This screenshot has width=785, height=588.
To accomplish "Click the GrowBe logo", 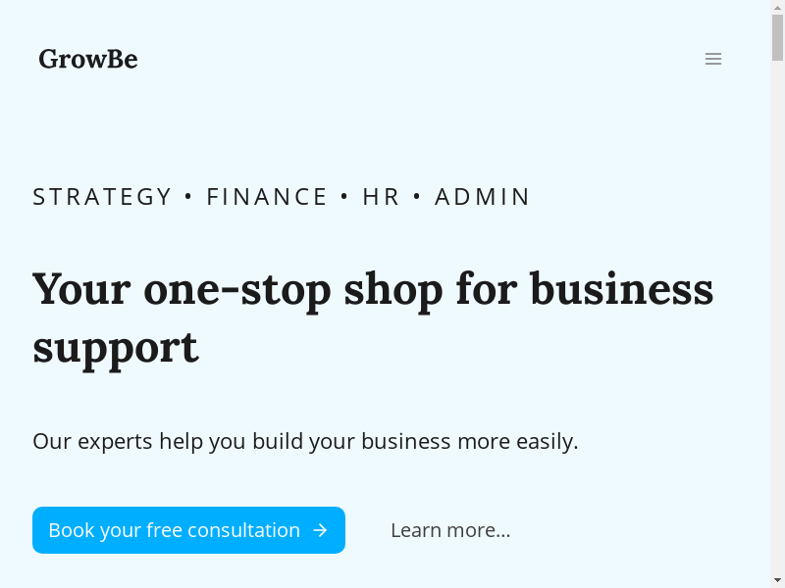I will tap(88, 59).
